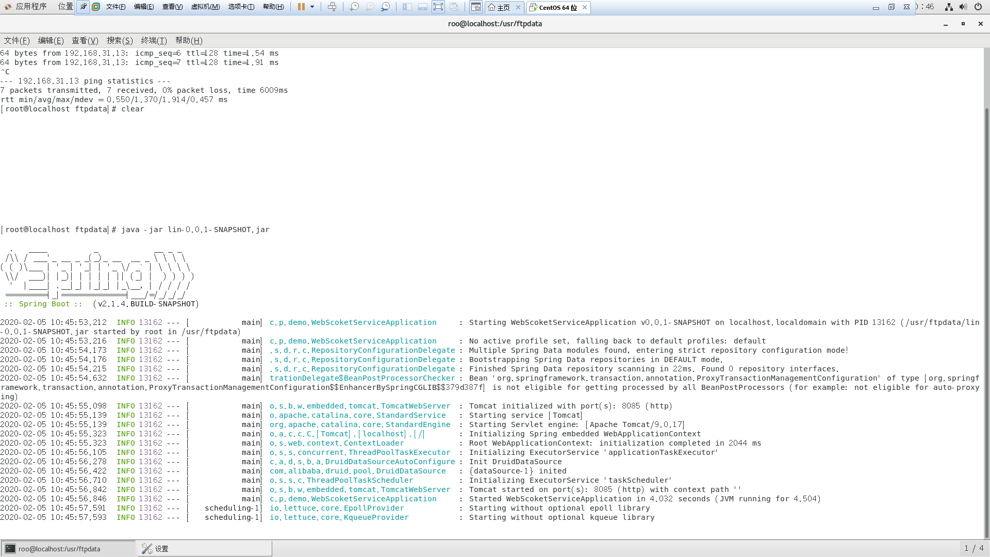
Task: Click the power button icon
Action: coord(978,7)
